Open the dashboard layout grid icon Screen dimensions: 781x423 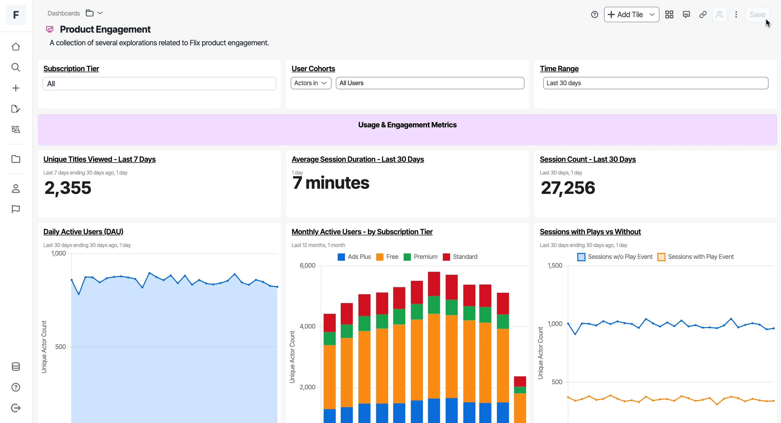point(669,14)
